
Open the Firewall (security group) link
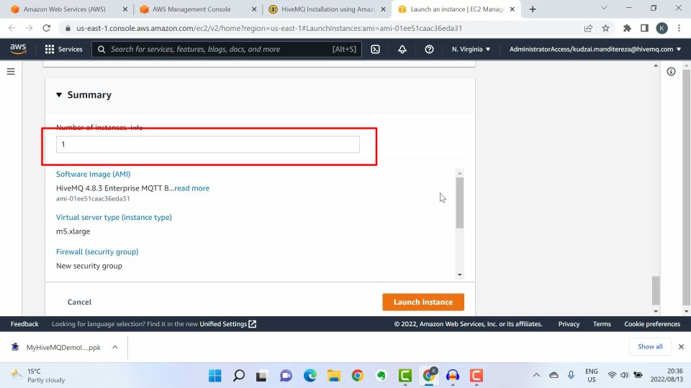pyautogui.click(x=97, y=251)
